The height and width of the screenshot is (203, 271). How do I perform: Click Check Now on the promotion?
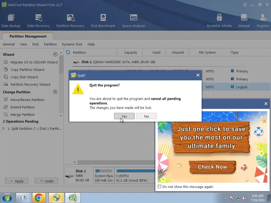[213, 167]
